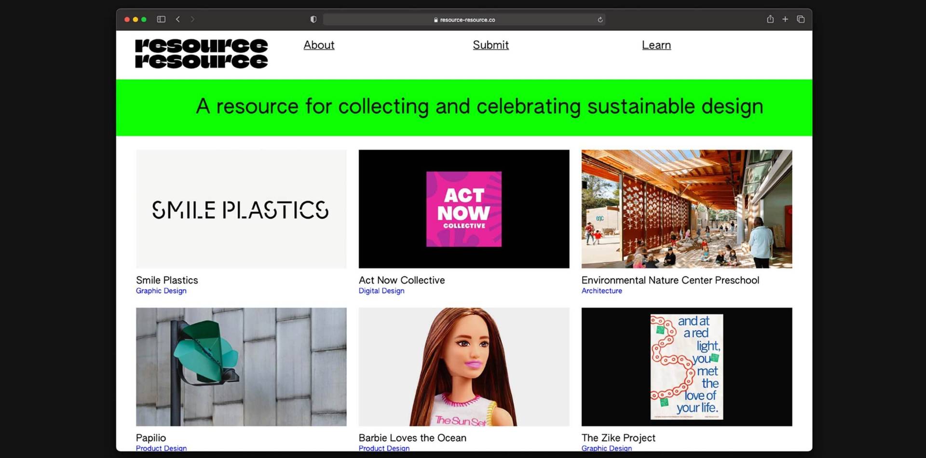Open the Learn page
Viewport: 926px width, 458px height.
point(656,45)
